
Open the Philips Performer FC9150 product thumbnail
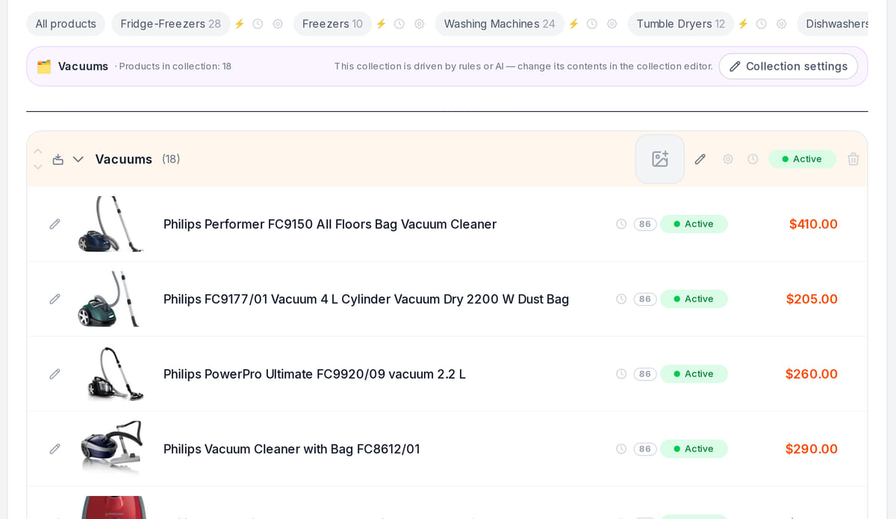tap(111, 224)
